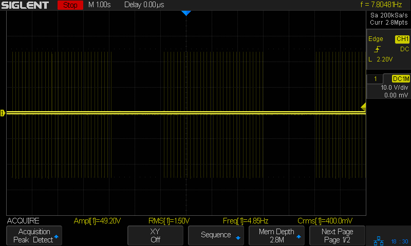Click the Ampl[1]=49.20V measurement readout
The width and height of the screenshot is (411, 246).
98,221
